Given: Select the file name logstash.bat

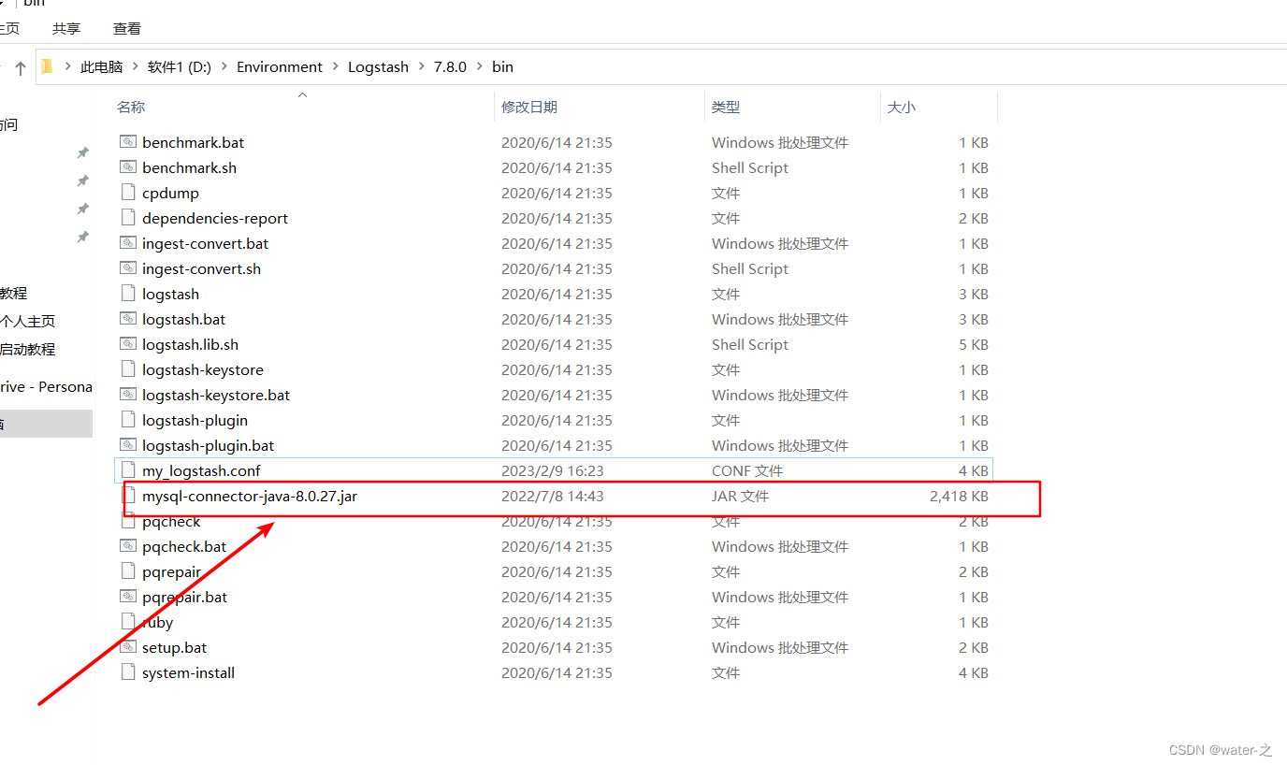Looking at the screenshot, I should click(x=184, y=319).
